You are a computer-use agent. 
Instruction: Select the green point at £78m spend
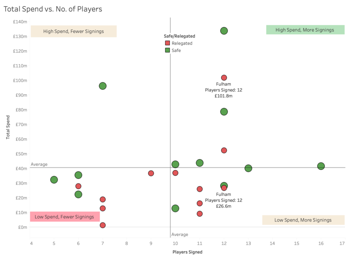point(224,112)
